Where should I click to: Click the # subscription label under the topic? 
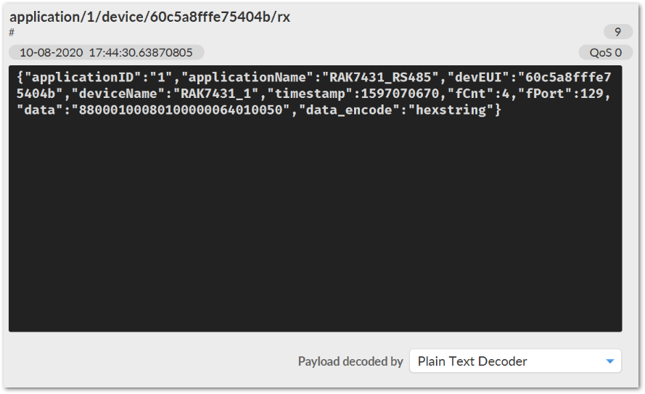(12, 32)
